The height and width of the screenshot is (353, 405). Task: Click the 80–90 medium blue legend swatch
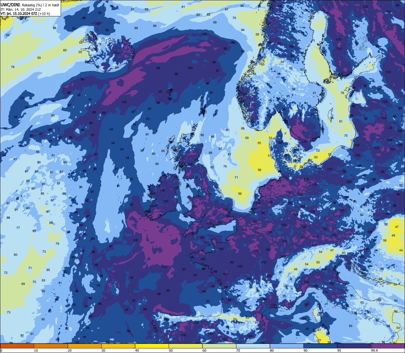pos(287,346)
